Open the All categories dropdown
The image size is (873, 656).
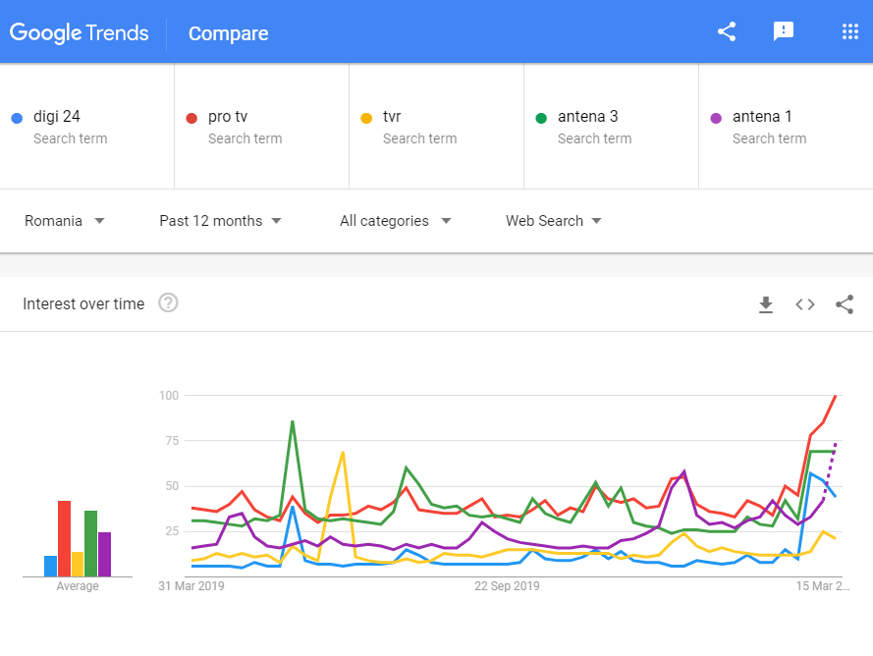coord(396,221)
